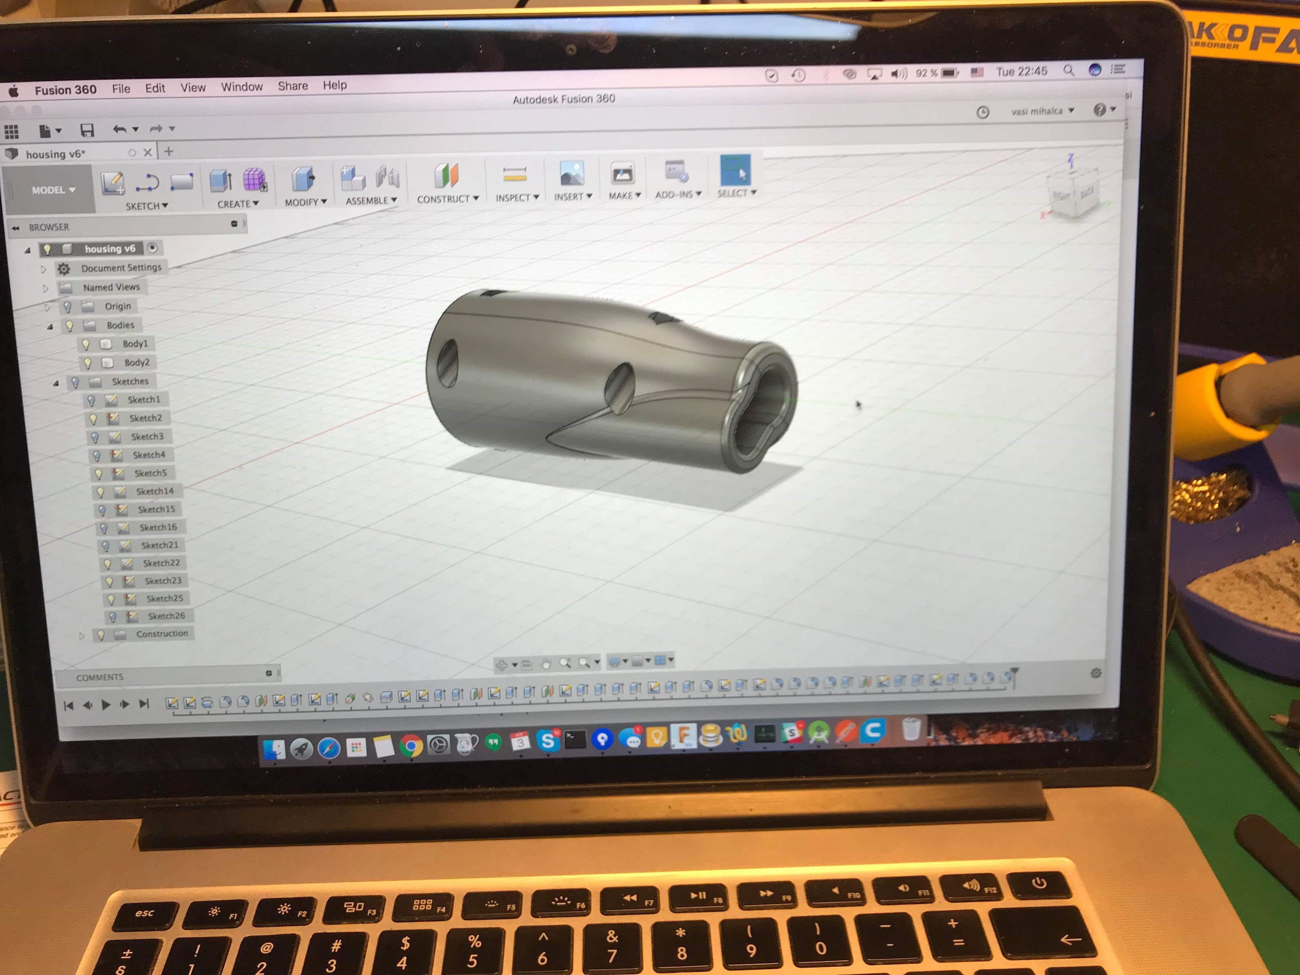The width and height of the screenshot is (1300, 975).
Task: Click the Save disk icon
Action: point(87,130)
